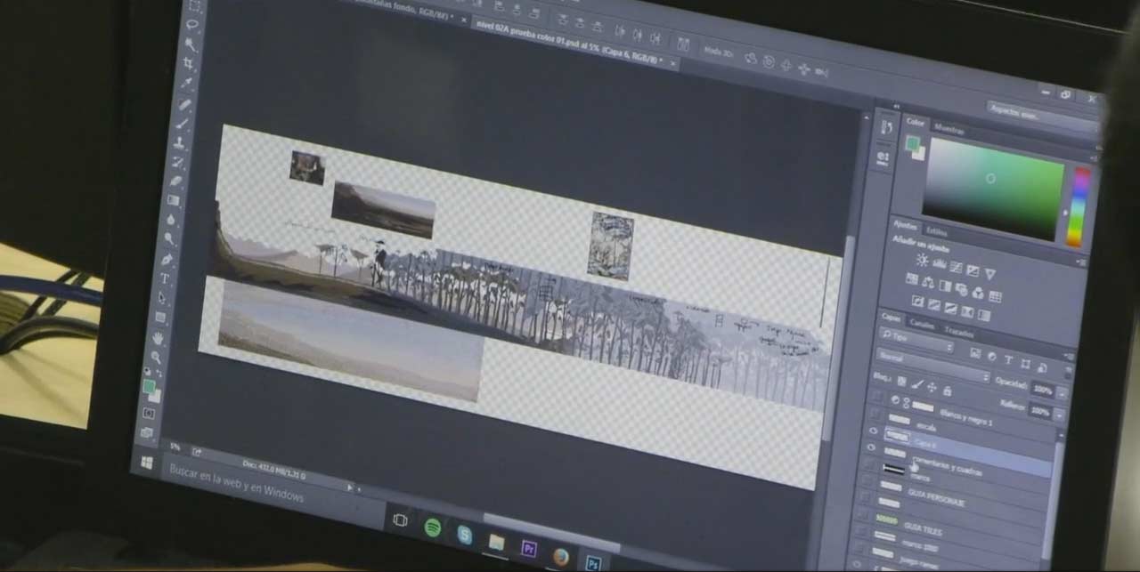Select the Eraser tool

pos(175,181)
